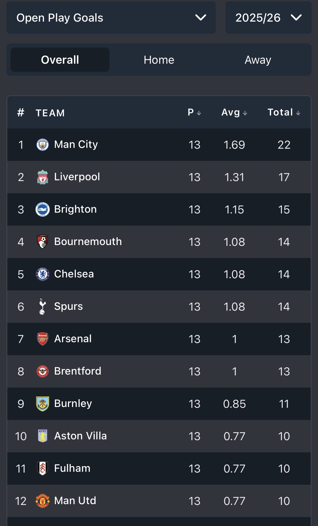Click the Man City club crest
The width and height of the screenshot is (318, 526).
42,145
